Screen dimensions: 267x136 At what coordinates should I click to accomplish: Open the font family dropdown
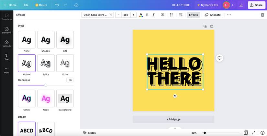(x=98, y=15)
